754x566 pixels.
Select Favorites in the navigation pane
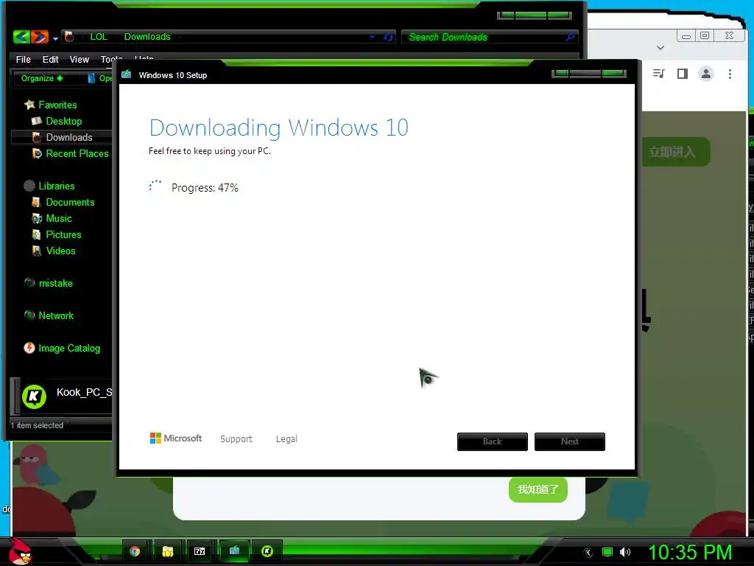57,105
